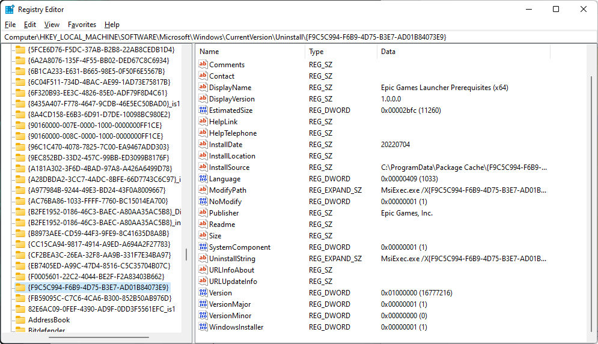
Task: Click the string icon beside ModifyPath
Action: [x=203, y=190]
